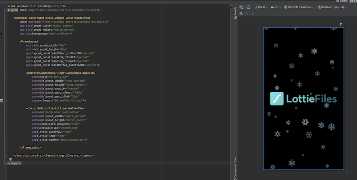Click the green inspection checkmark
The width and height of the screenshot is (357, 180).
tap(230, 6)
